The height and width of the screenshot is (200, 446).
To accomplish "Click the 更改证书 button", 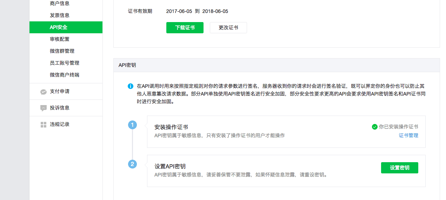I will (228, 28).
